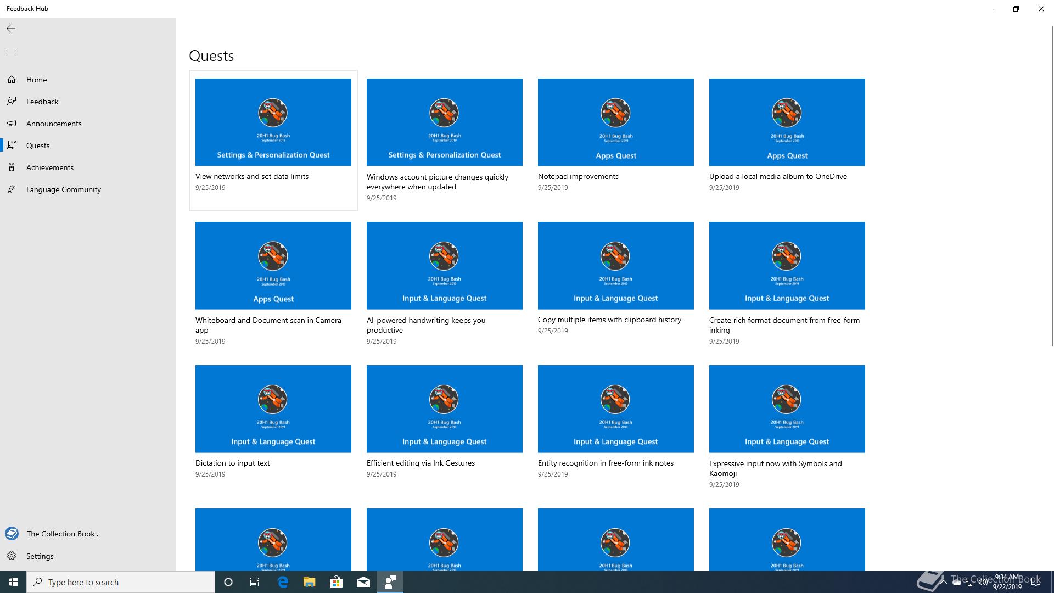The image size is (1054, 593).
Task: Click Feedback Hub taskbar icon
Action: coord(390,582)
